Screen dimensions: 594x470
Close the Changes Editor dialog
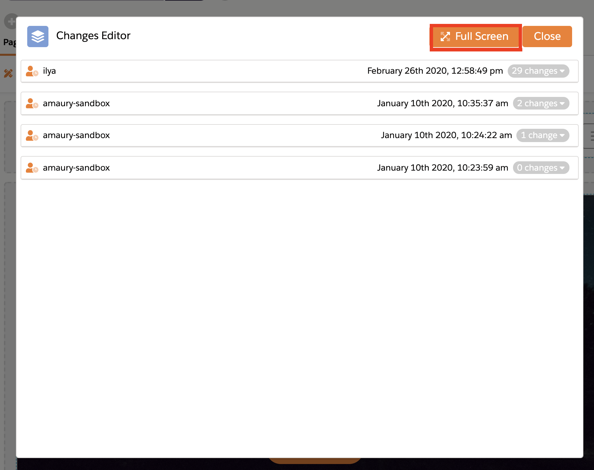[x=547, y=37]
